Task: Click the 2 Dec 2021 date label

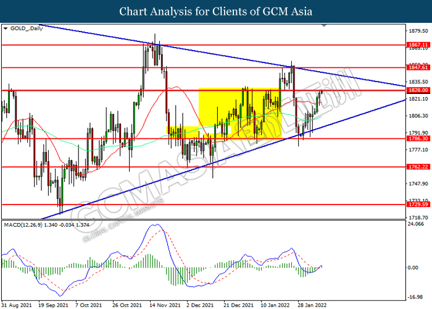Action: [200, 305]
